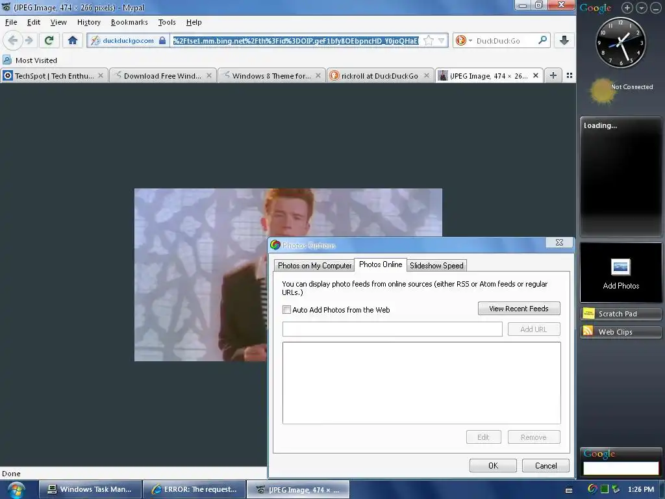Open the Windows Start button
The width and height of the screenshot is (665, 499).
(16, 490)
